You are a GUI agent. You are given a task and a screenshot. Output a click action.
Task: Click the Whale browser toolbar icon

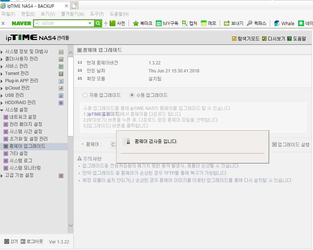pyautogui.click(x=277, y=23)
